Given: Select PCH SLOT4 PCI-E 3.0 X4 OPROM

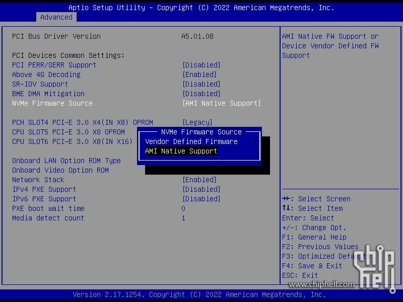Looking at the screenshot, I should click(x=83, y=122).
